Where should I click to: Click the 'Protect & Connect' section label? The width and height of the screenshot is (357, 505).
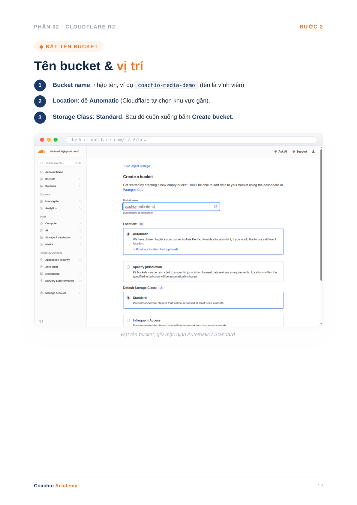coord(51,253)
